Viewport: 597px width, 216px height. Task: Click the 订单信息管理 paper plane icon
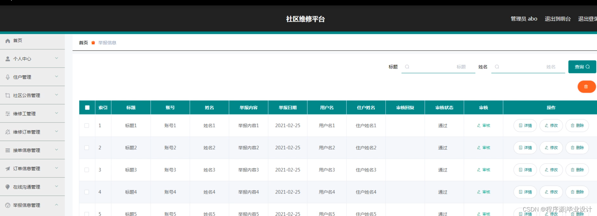(x=8, y=169)
